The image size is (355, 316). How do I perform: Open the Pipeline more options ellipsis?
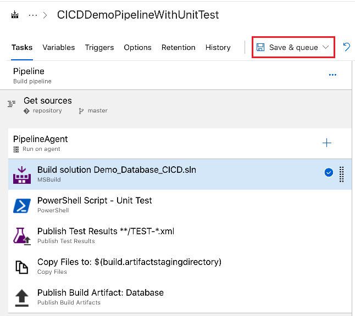(332, 75)
